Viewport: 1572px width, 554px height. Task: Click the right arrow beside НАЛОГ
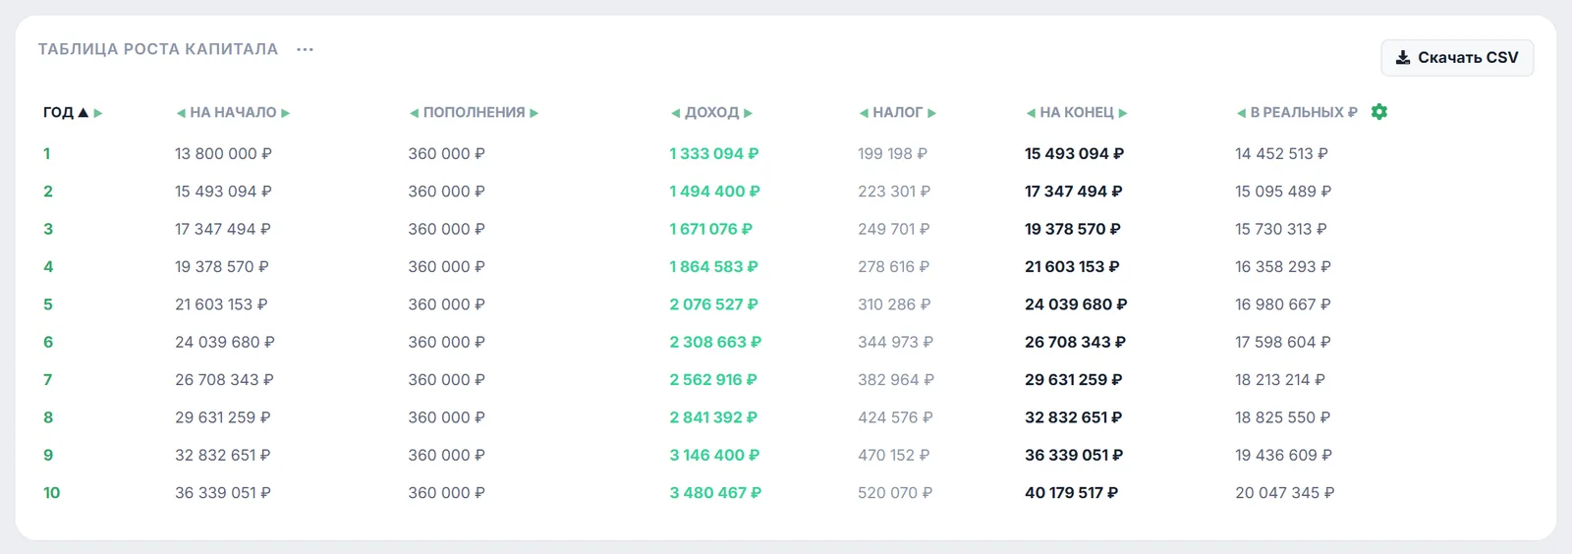click(x=932, y=113)
